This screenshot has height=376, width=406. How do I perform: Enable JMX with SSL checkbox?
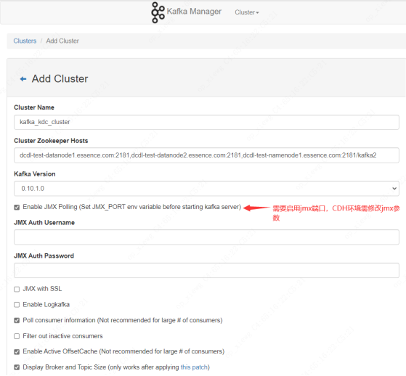(x=17, y=290)
